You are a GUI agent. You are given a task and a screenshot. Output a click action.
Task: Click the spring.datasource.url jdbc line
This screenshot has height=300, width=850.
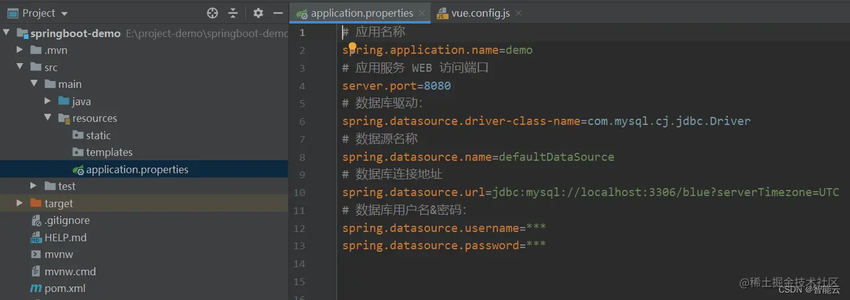pos(590,192)
